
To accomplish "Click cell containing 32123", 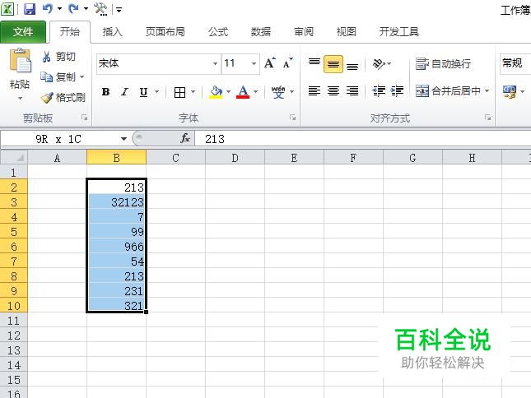I will (117, 202).
